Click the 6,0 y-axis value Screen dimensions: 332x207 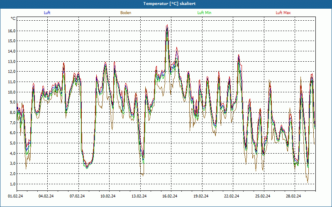[12, 133]
